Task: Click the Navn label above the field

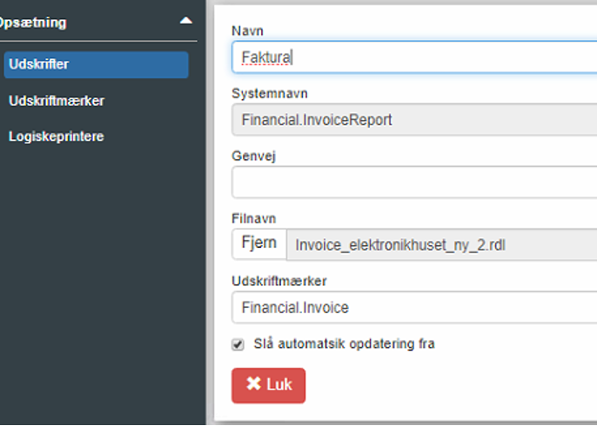Action: [x=247, y=30]
